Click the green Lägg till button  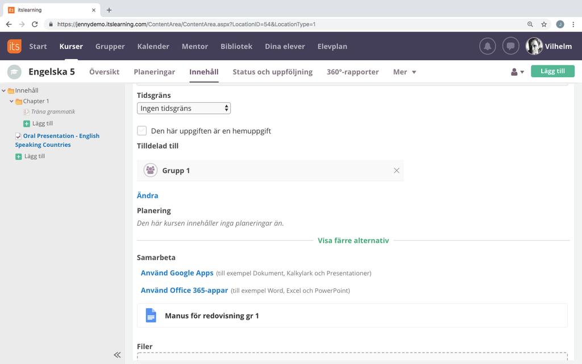[x=552, y=71]
